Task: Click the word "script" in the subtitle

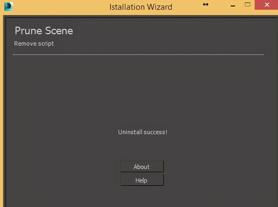Action: (x=46, y=44)
